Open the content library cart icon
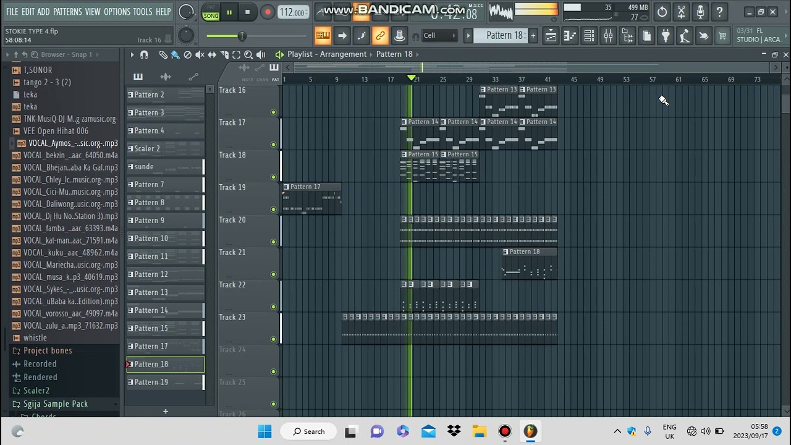This screenshot has width=791, height=445. point(722,36)
